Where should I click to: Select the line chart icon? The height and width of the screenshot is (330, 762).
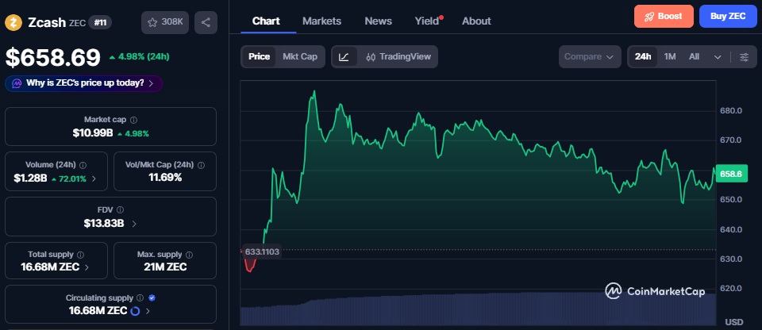pyautogui.click(x=344, y=57)
